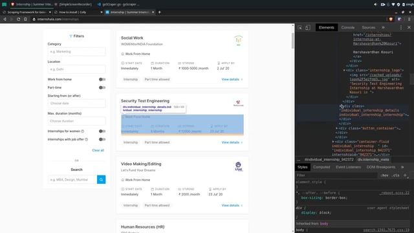Open a new browser tab
The height and width of the screenshot is (233, 414).
[159, 12]
